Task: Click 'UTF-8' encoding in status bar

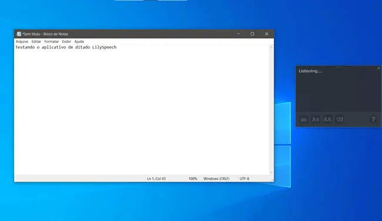Action: [244, 179]
